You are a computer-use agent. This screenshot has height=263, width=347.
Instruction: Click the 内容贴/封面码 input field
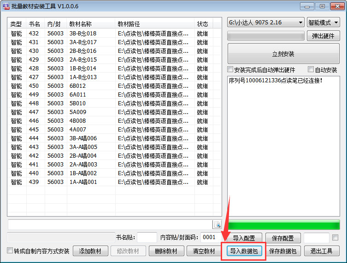[209, 238]
